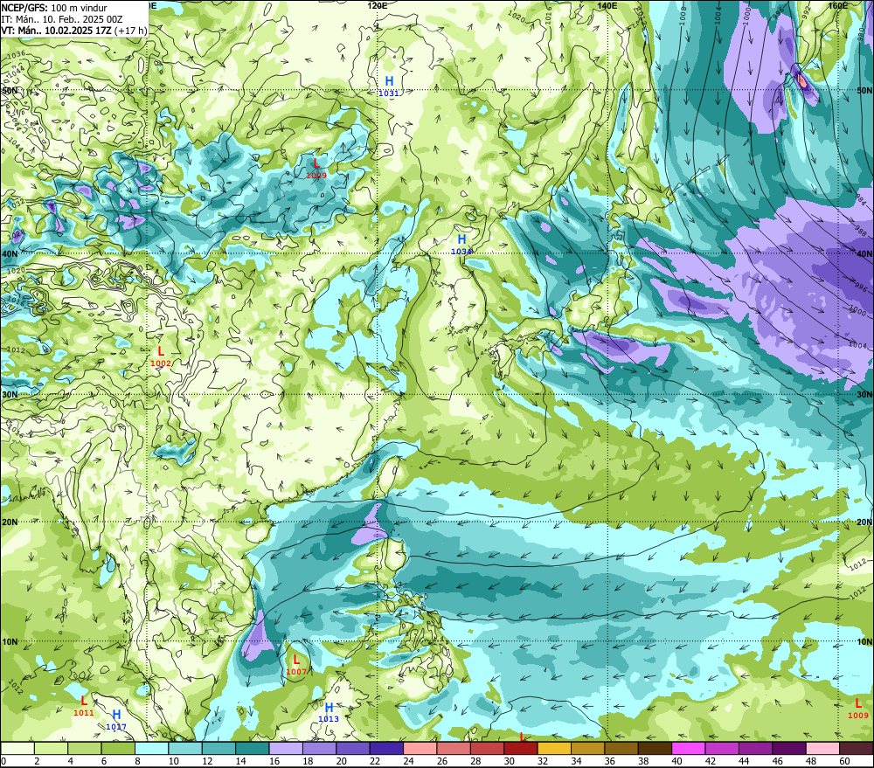Viewport: 874px width, 768px height.
Task: Click the L 1007 low pressure marker
Action: [296, 665]
